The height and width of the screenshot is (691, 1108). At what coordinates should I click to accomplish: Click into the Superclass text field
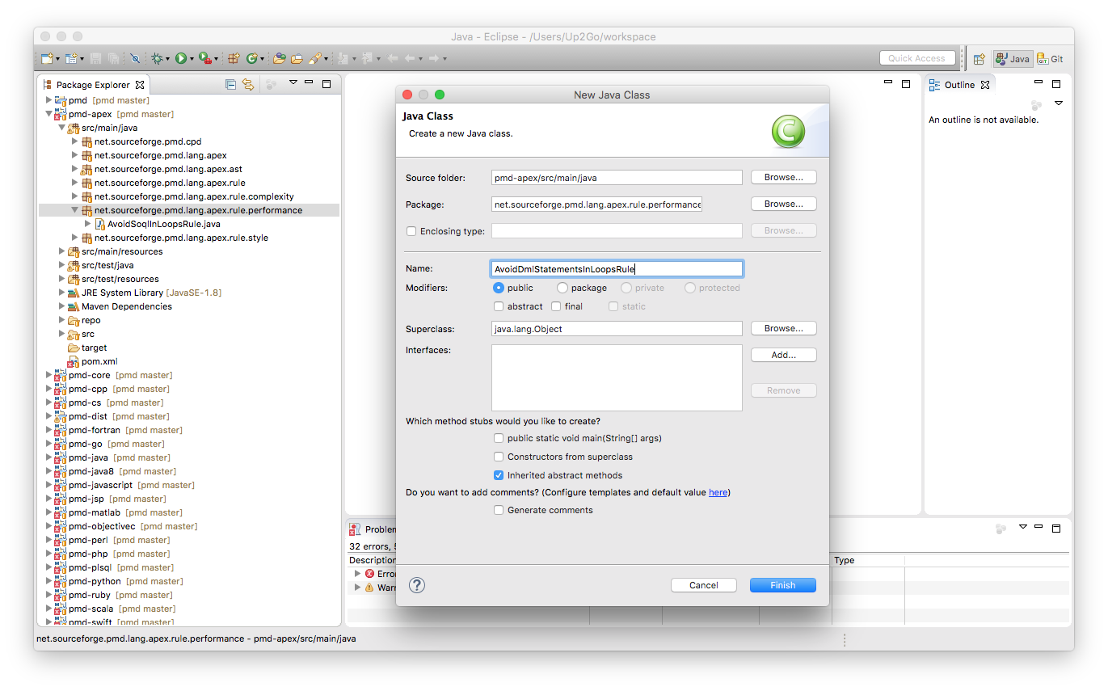tap(617, 329)
